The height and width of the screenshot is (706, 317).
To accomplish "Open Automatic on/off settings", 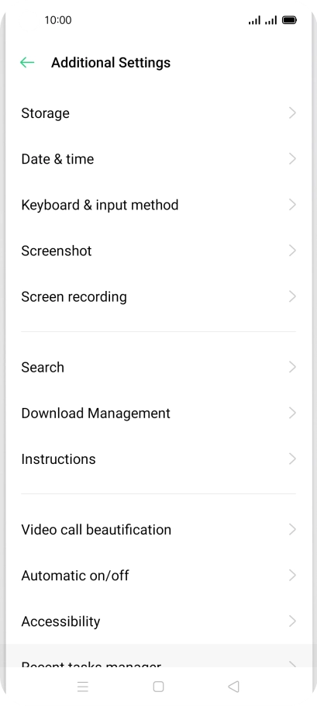I will [x=158, y=576].
